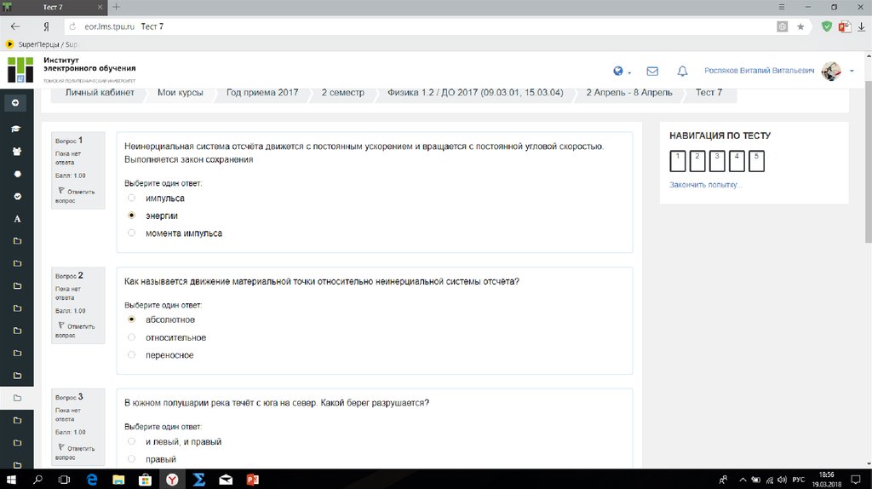Flag question 2 with 'Отметить вопрос'
This screenshot has height=489, width=872.
click(76, 331)
